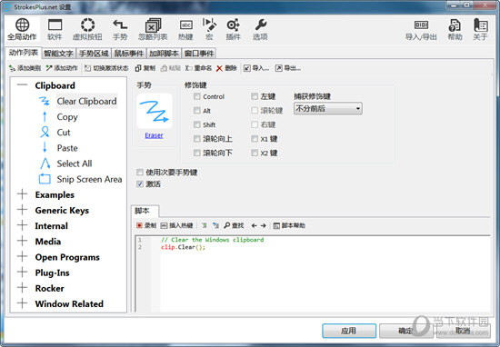Image resolution: width=500 pixels, height=347 pixels.
Task: Click the 重命名 rename toolbar button
Action: [198, 68]
